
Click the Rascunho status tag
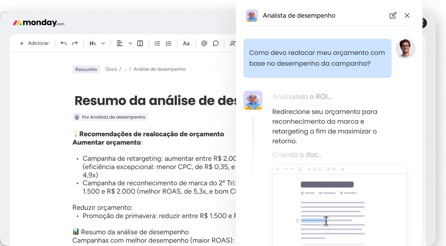tap(86, 69)
